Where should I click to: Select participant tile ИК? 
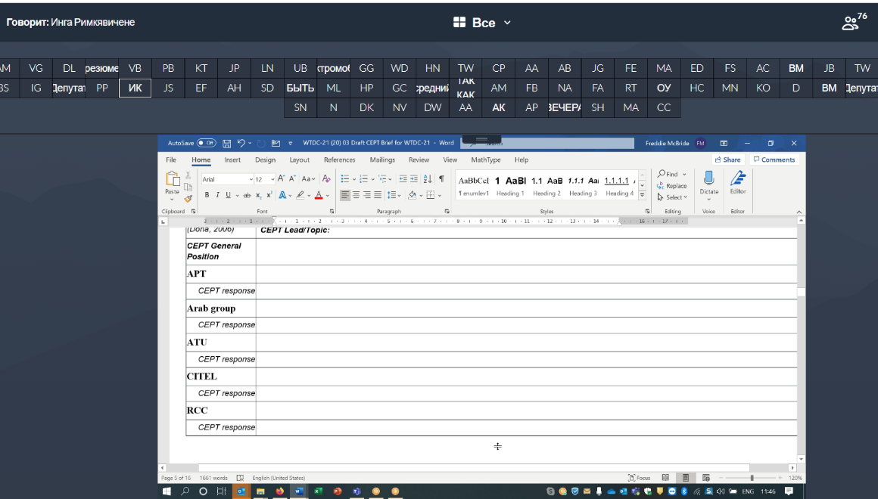(135, 88)
